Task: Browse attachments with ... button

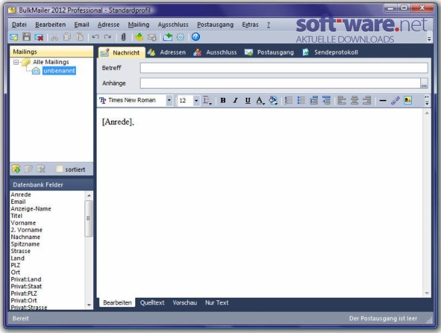Action: [424, 83]
